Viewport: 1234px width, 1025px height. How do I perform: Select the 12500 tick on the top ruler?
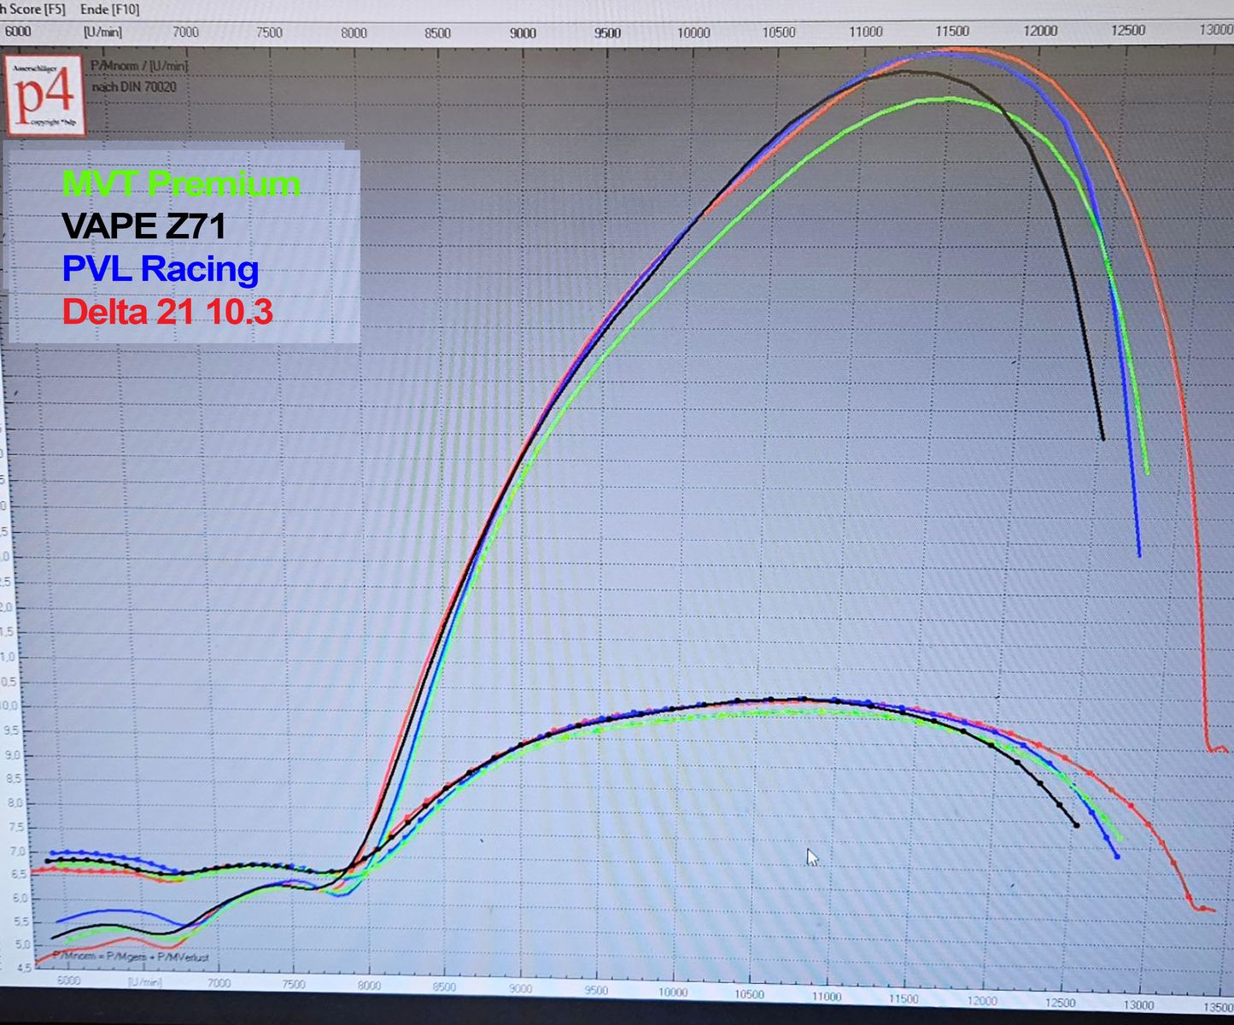(1128, 31)
